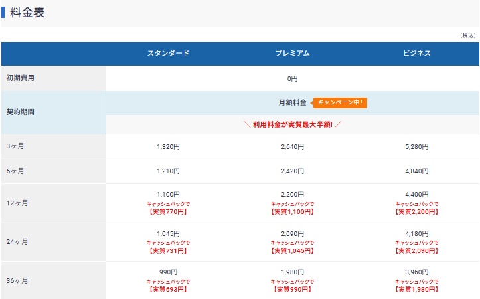
Task: Click the 1,320円 Standard 3-month price
Action: pyautogui.click(x=168, y=146)
